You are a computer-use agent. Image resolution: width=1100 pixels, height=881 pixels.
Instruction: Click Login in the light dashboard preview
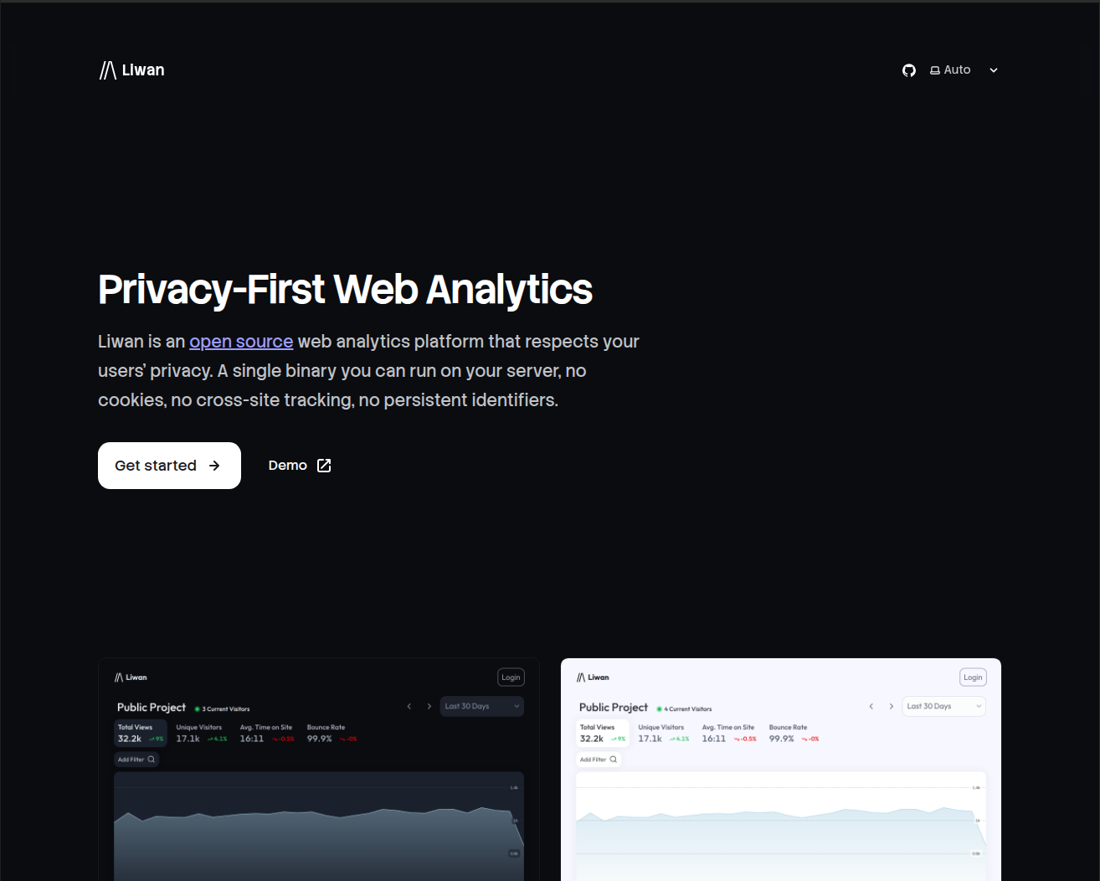(x=973, y=677)
